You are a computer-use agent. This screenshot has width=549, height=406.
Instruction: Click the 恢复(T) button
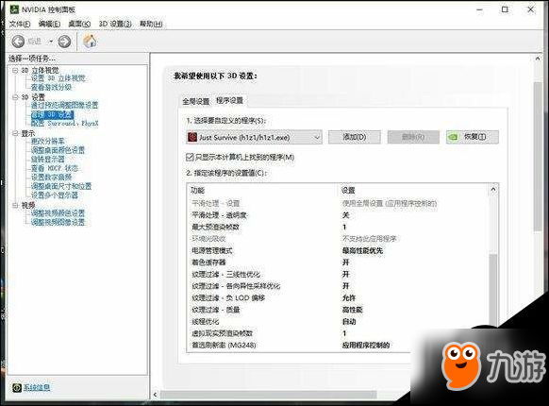(x=473, y=137)
